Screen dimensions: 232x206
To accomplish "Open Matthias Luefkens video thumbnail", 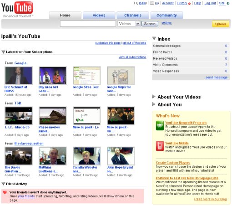I will pyautogui.click(x=53, y=156).
